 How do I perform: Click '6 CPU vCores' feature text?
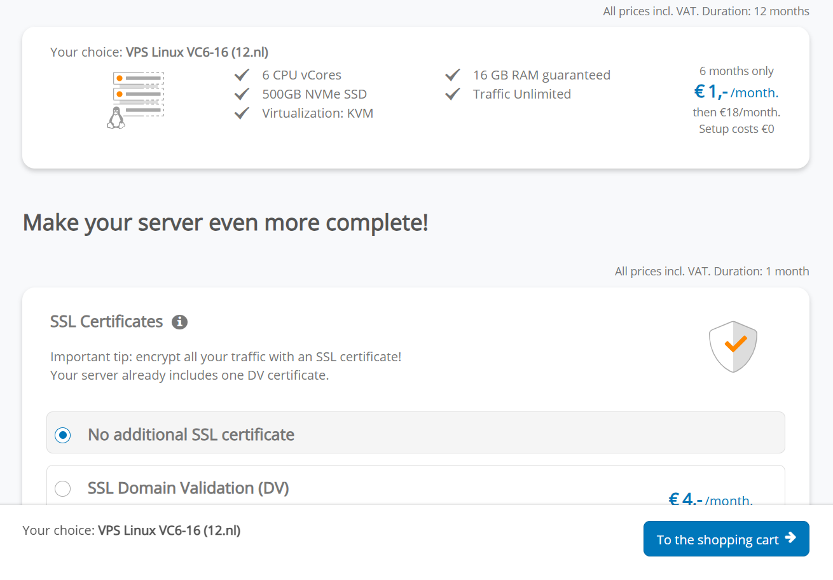coord(302,75)
